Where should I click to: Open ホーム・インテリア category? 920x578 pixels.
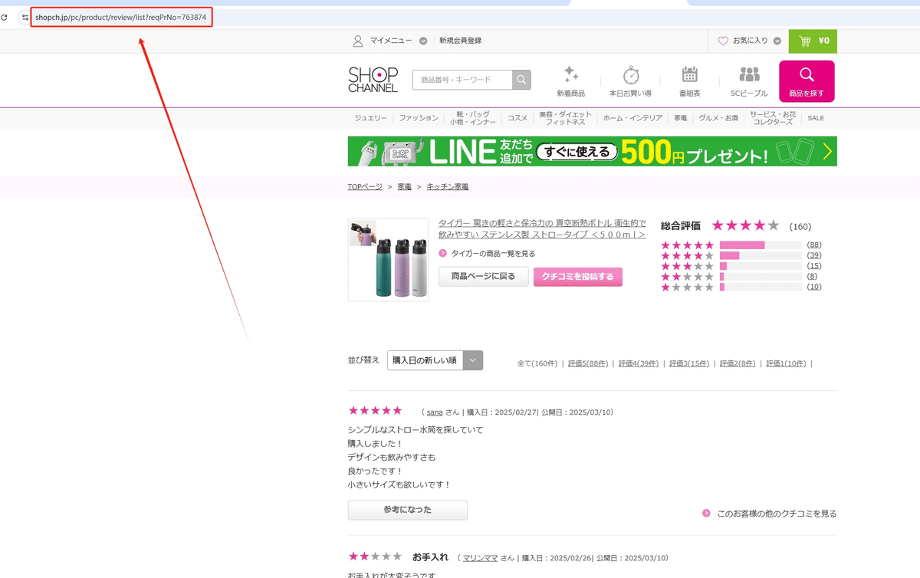pyautogui.click(x=632, y=118)
